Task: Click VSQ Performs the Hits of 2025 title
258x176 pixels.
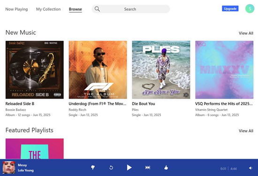Action: pos(224,104)
